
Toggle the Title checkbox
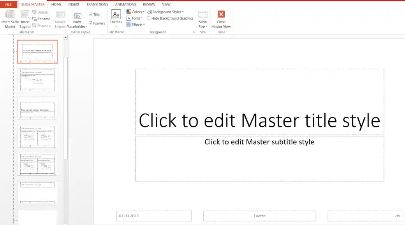[90, 14]
